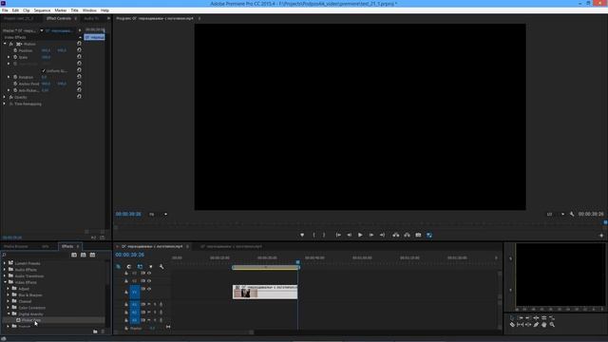
Task: Select the Track Select Forward tool
Action: pyautogui.click(x=520, y=318)
